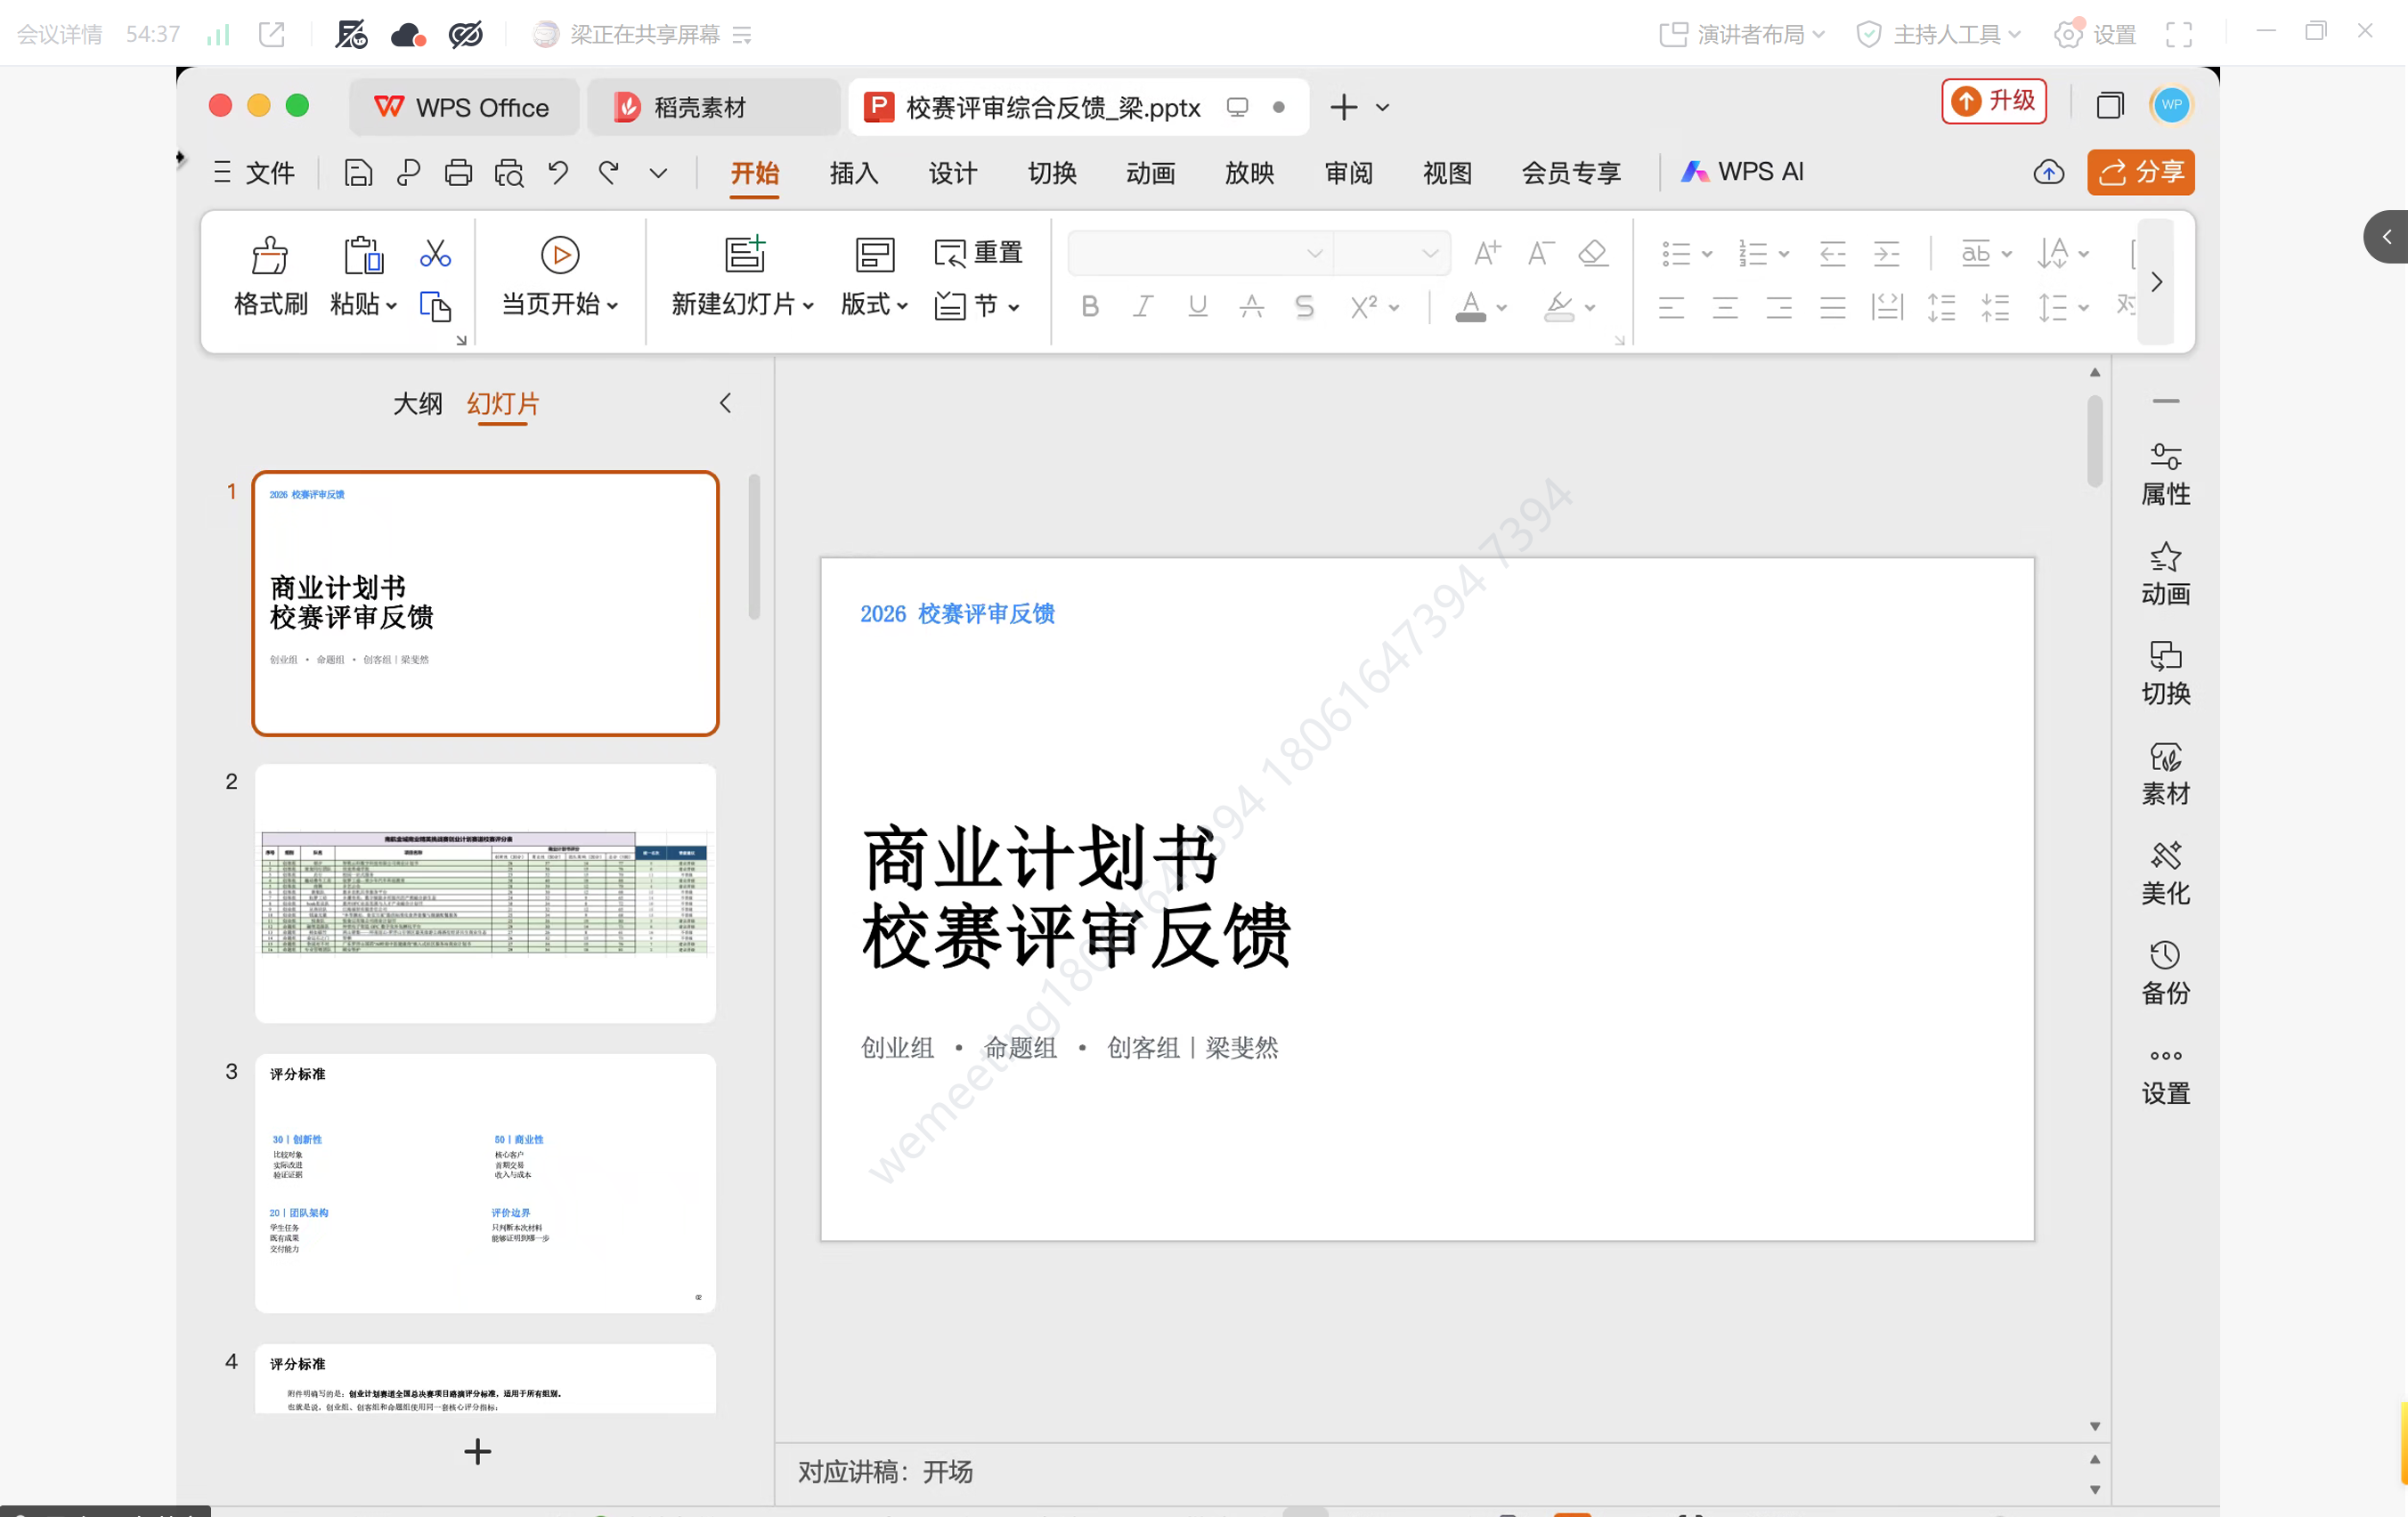The height and width of the screenshot is (1517, 2408).
Task: Toggle Strikethrough formatting
Action: tap(1251, 307)
